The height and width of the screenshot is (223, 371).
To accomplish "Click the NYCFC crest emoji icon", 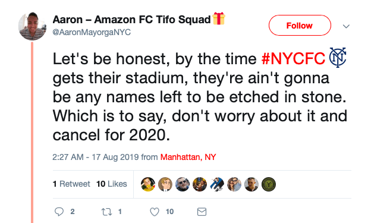I will [338, 58].
